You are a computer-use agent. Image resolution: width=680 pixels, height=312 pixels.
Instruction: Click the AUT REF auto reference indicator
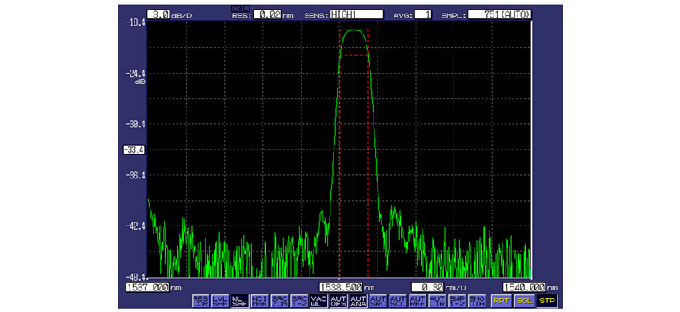coord(417,301)
